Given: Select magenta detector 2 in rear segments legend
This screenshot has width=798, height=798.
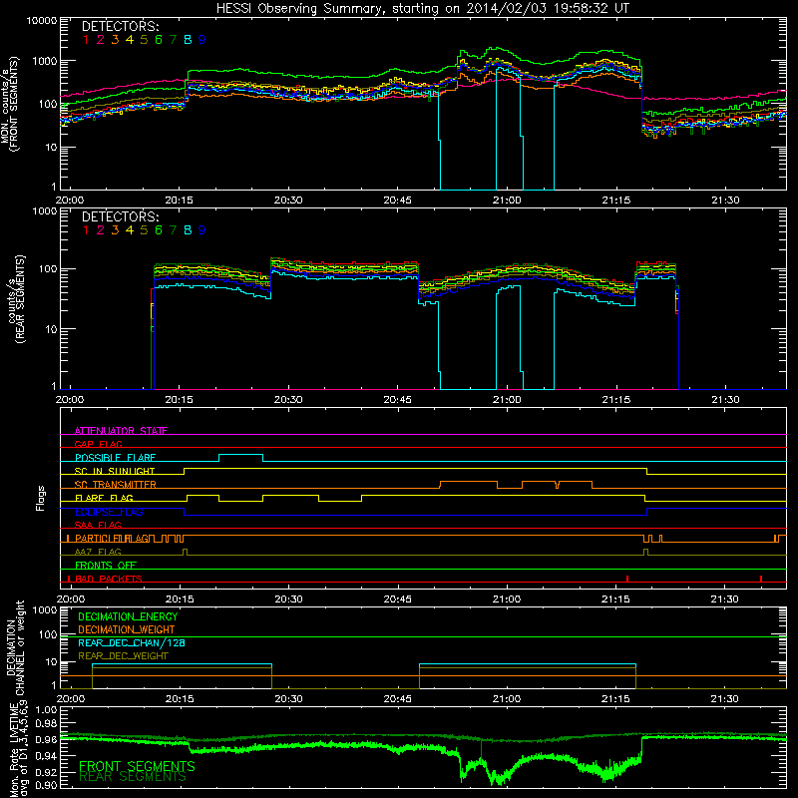Looking at the screenshot, I should pyautogui.click(x=101, y=230).
